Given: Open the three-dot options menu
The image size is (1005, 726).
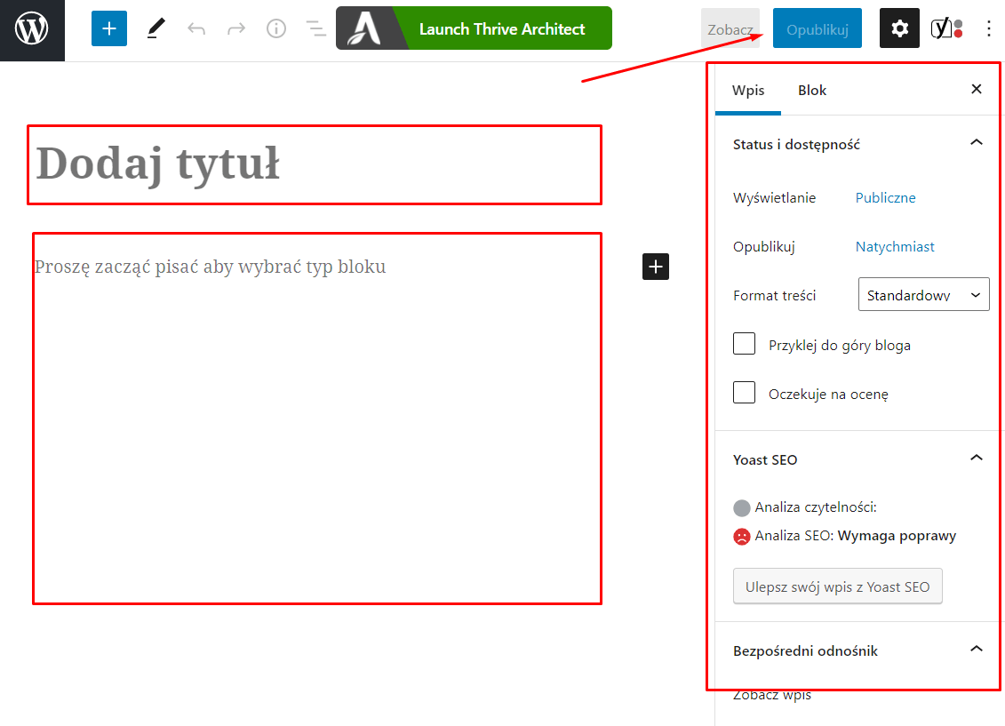Looking at the screenshot, I should click(989, 29).
